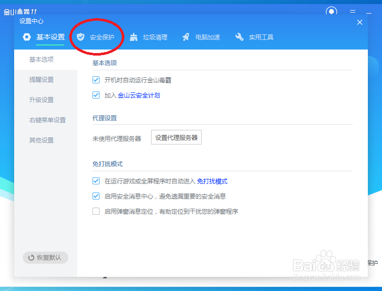Image resolution: width=382 pixels, height=291 pixels.
Task: Select 基本选项 in the sidebar
Action: point(46,60)
